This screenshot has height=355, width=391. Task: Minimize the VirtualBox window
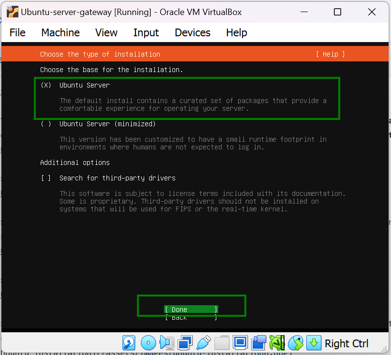pyautogui.click(x=304, y=12)
